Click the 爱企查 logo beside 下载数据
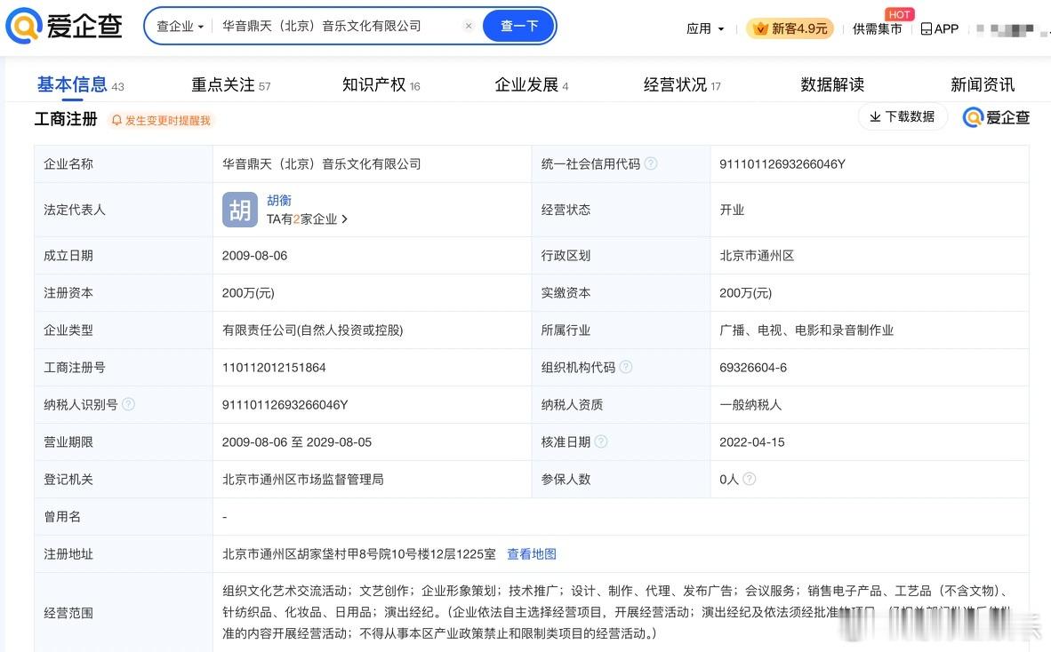 (996, 117)
